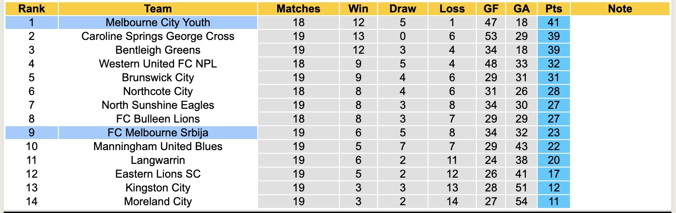676x213 pixels.
Task: Select Kingston City's 12 points cell
Action: click(553, 188)
